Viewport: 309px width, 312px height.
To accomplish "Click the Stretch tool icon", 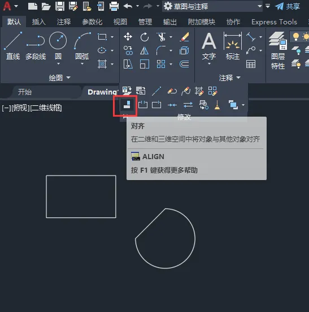I will (x=128, y=64).
